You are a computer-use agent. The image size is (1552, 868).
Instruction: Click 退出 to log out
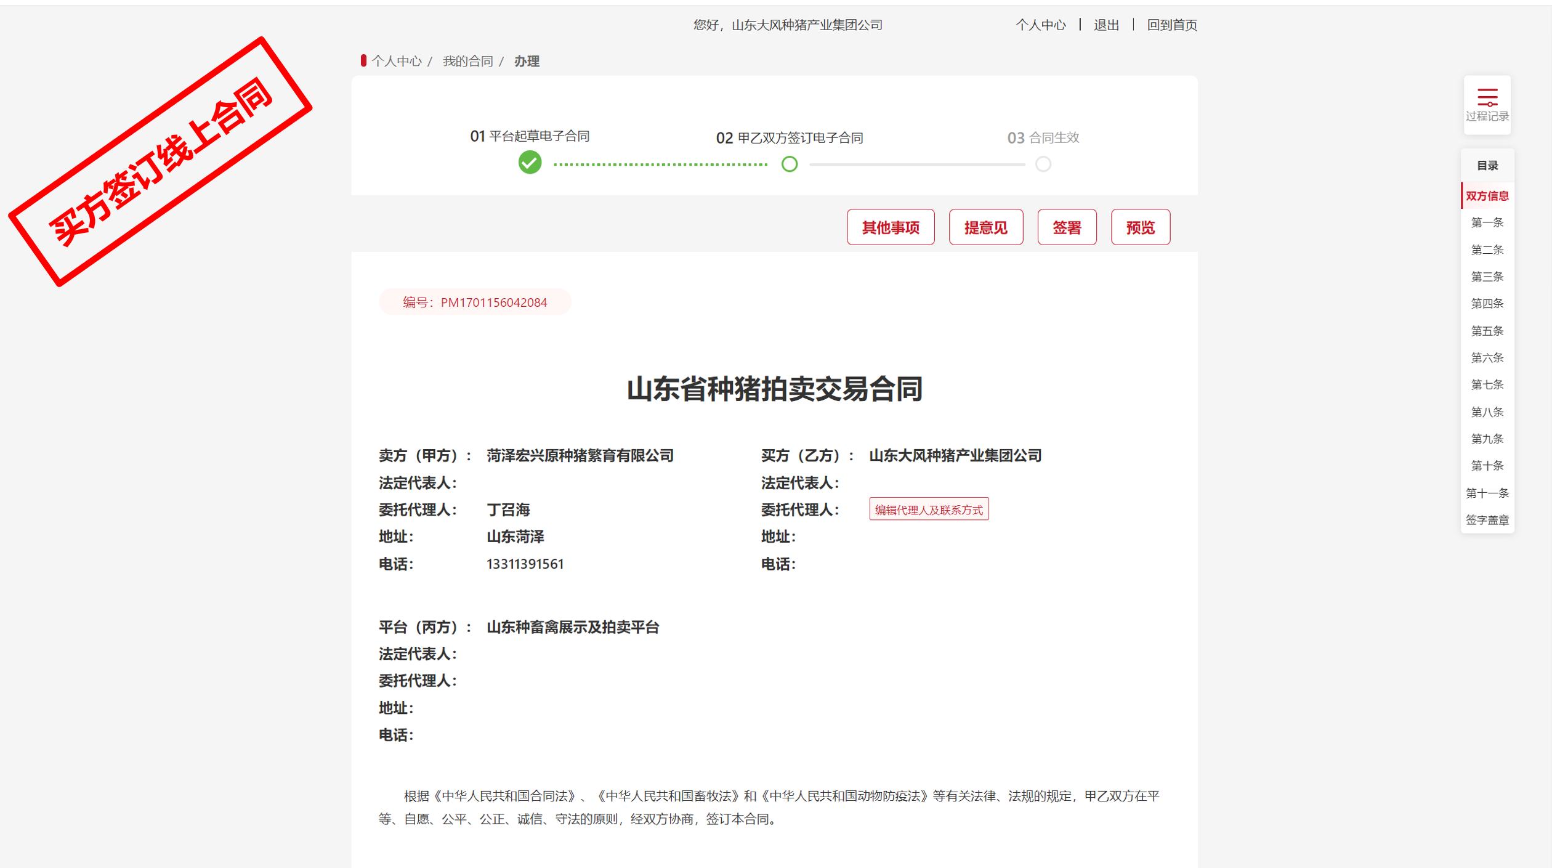(1106, 25)
